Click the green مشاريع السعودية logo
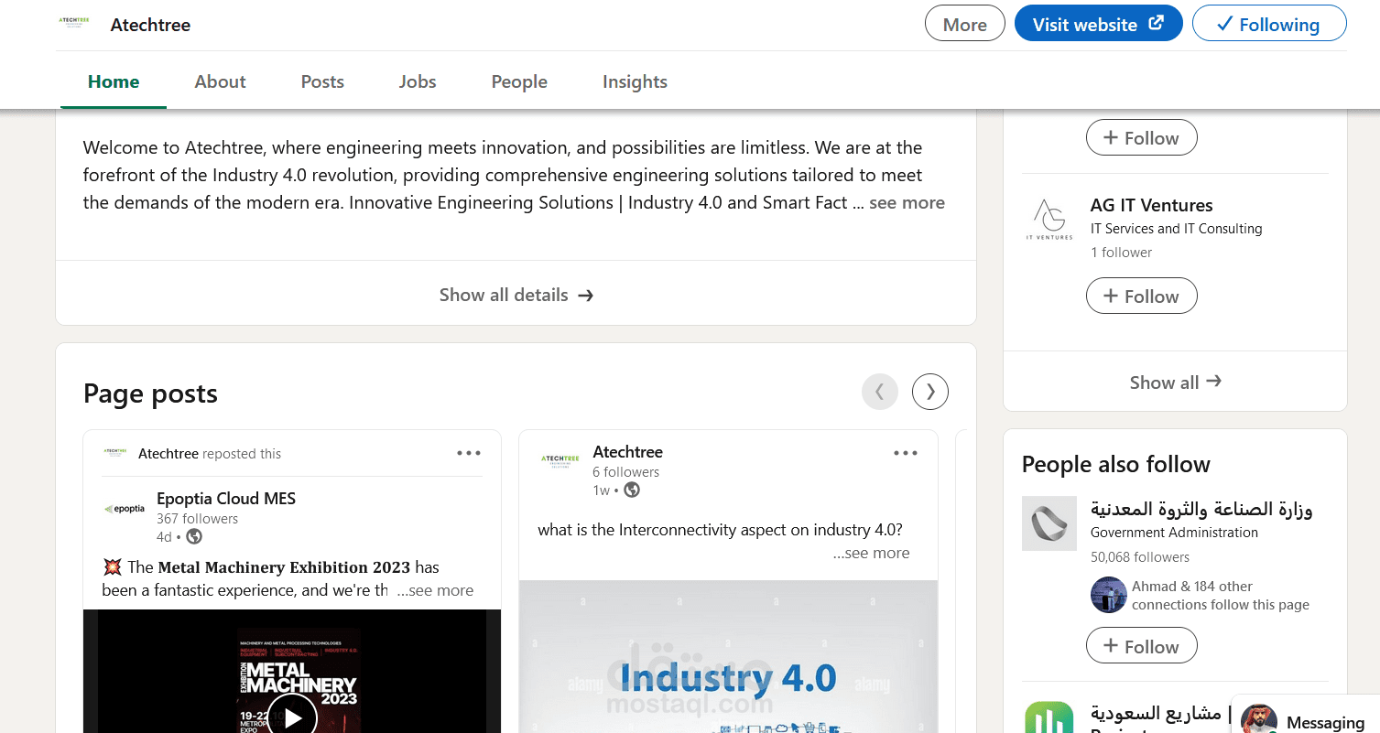 click(x=1049, y=717)
